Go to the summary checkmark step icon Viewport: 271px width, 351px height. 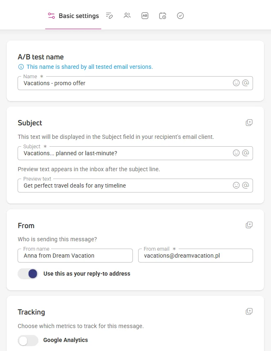coord(180,16)
